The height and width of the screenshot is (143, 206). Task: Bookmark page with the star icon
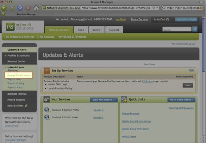point(154,8)
